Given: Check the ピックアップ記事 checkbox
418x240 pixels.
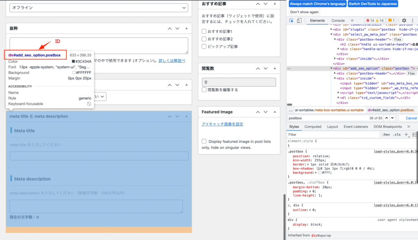Looking at the screenshot, I should coord(204,46).
